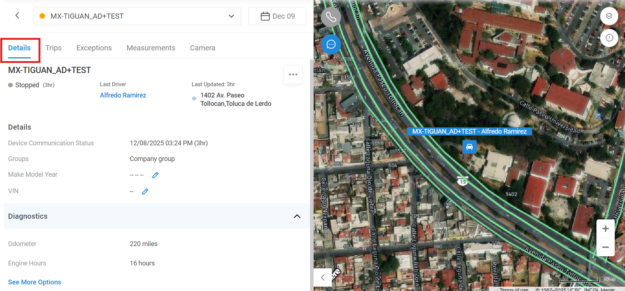Zoom out on the map
The image size is (625, 291).
pyautogui.click(x=606, y=247)
